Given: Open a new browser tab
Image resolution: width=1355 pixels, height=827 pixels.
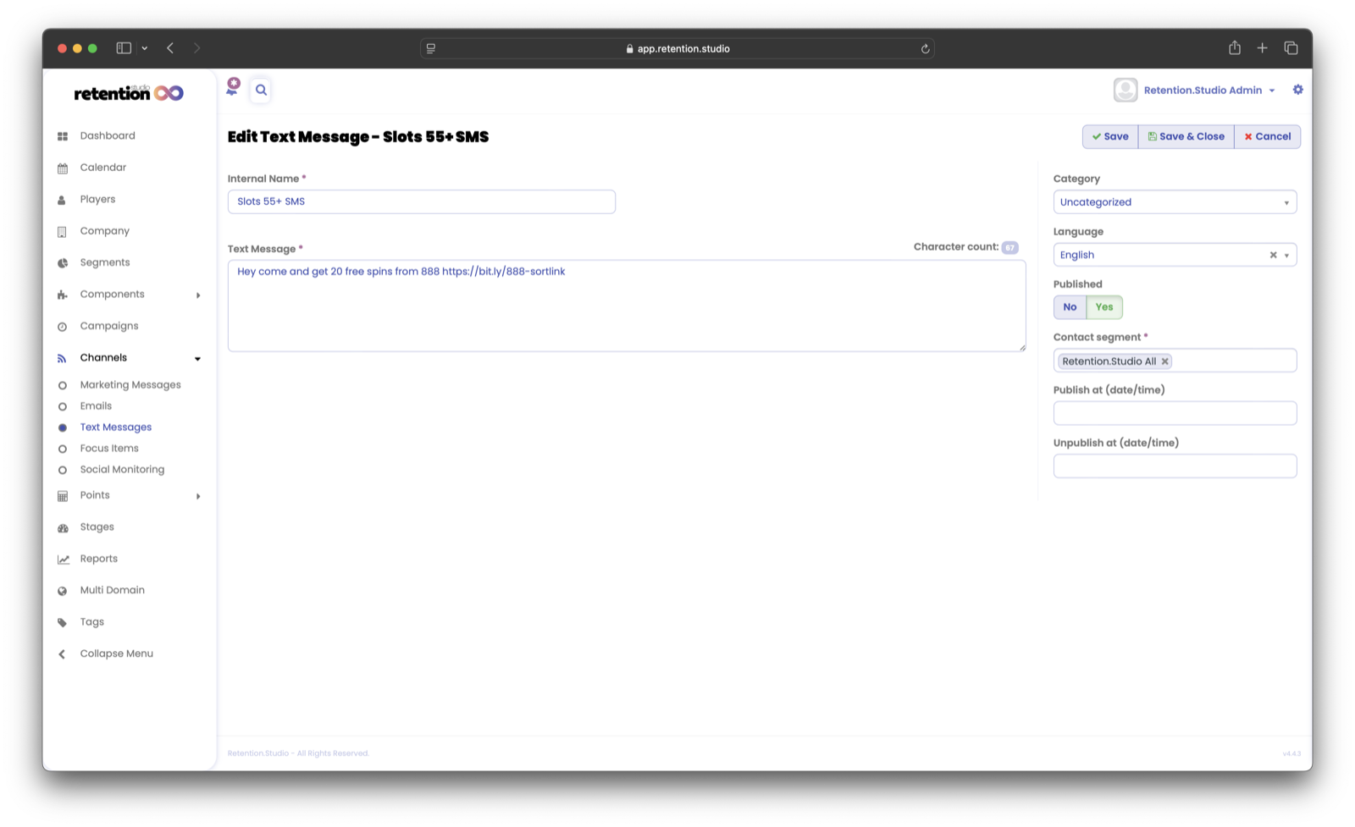Looking at the screenshot, I should [x=1262, y=48].
